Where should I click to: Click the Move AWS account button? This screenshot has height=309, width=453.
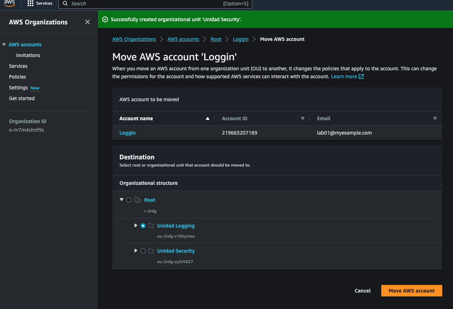[411, 291]
